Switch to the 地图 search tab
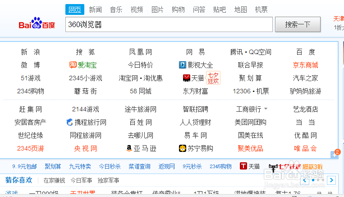 coord(240,9)
